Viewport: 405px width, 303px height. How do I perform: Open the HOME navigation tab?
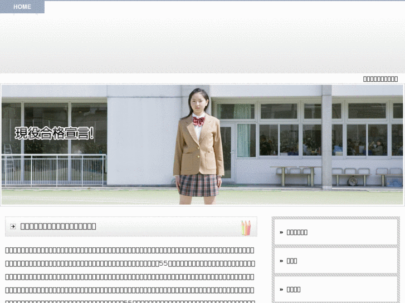click(22, 7)
